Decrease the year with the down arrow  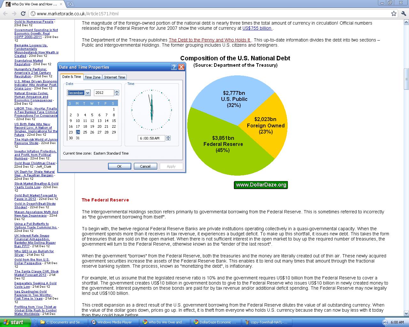tap(117, 94)
